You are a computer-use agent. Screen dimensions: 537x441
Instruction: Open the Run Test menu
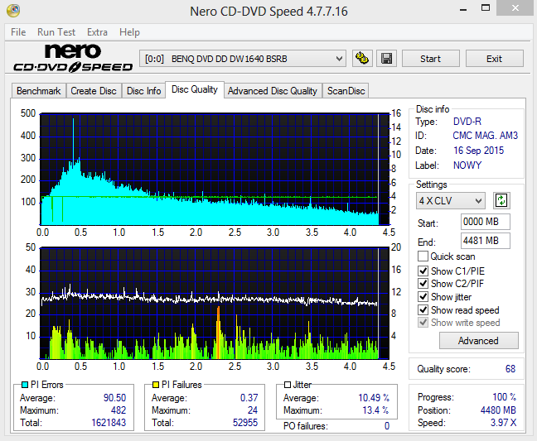[x=56, y=32]
